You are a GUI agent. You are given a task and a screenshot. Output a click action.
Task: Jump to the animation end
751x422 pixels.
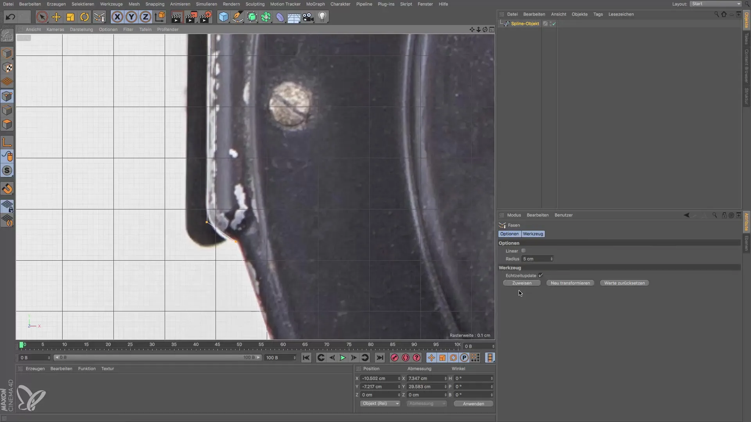coord(379,358)
